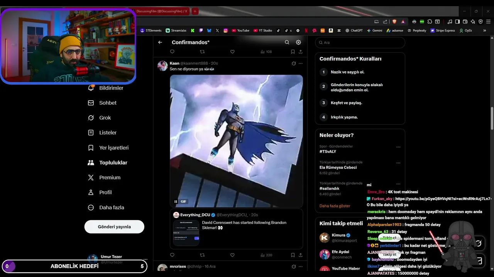Open Premium in the sidebar

coord(104,178)
